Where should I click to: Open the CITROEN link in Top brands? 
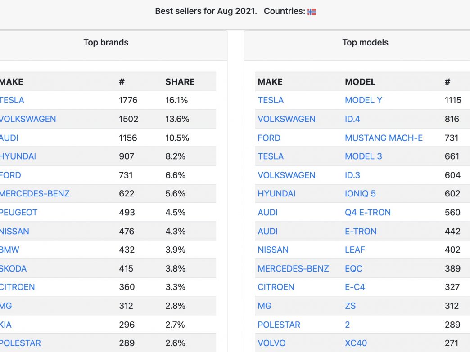(x=17, y=287)
